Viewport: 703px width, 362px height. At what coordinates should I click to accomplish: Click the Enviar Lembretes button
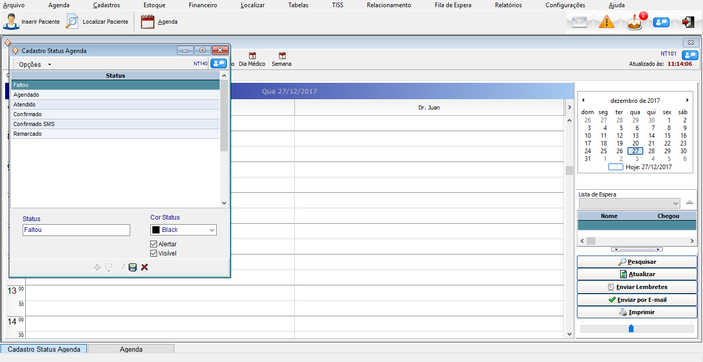click(x=637, y=287)
